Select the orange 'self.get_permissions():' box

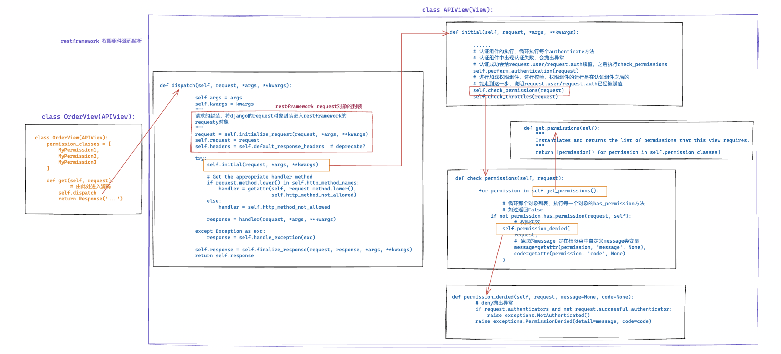coord(569,191)
